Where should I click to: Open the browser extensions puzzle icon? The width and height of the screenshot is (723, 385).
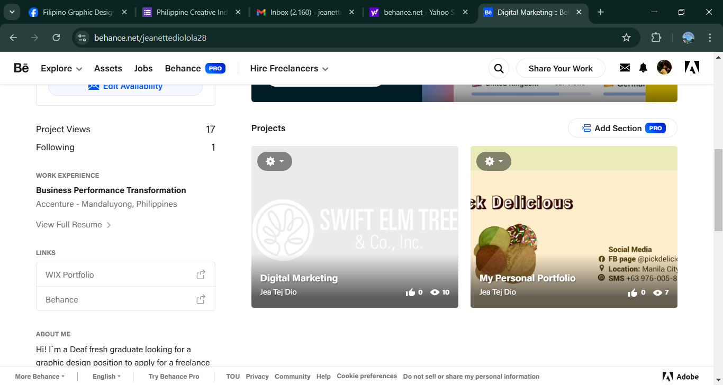click(x=656, y=38)
